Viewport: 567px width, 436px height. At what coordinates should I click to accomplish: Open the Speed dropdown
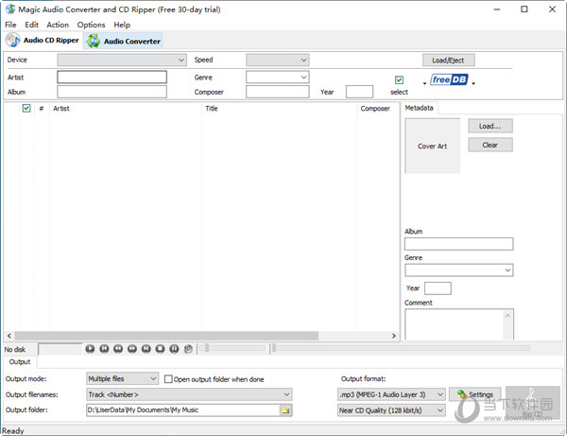[277, 61]
